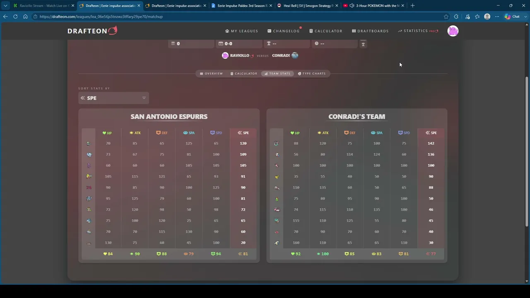Open the Draftboards navigation item
This screenshot has height=298, width=530.
(370, 31)
